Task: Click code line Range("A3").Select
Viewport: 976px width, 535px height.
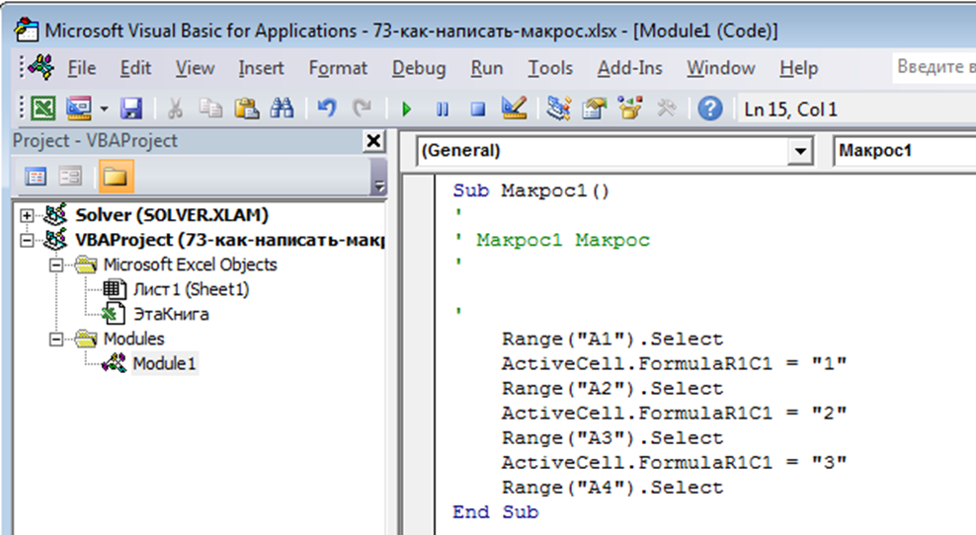Action: coord(612,438)
